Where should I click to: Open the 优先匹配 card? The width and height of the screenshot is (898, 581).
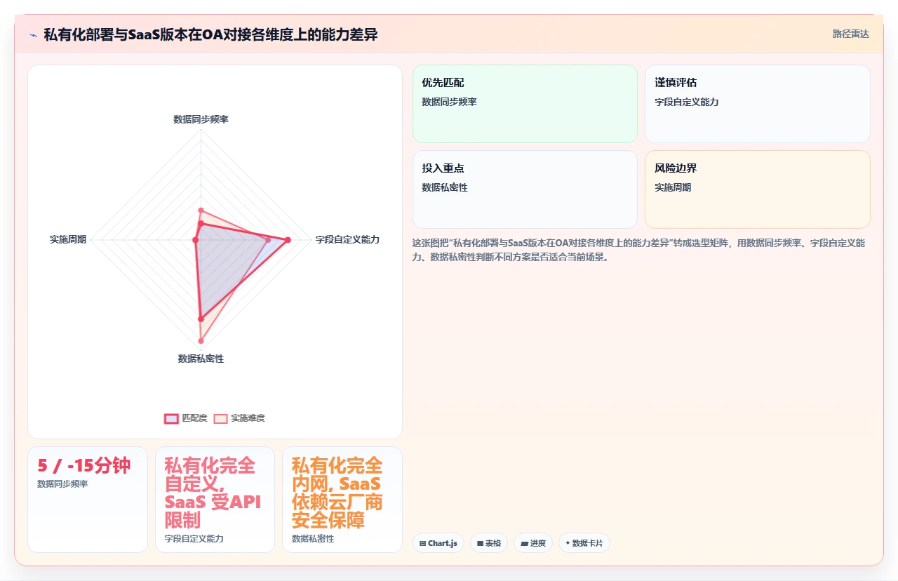click(x=525, y=104)
